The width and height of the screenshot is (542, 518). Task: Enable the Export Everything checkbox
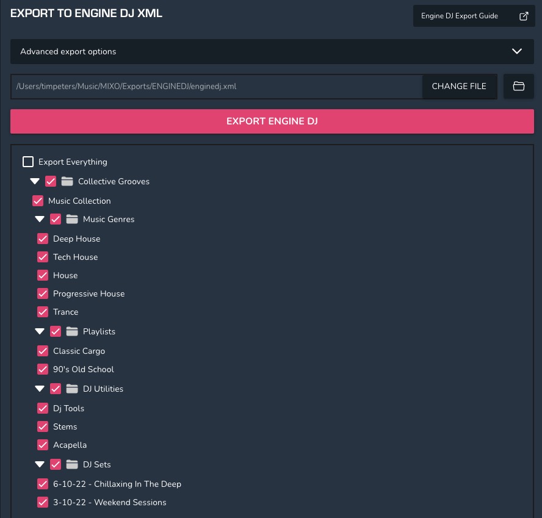[28, 162]
